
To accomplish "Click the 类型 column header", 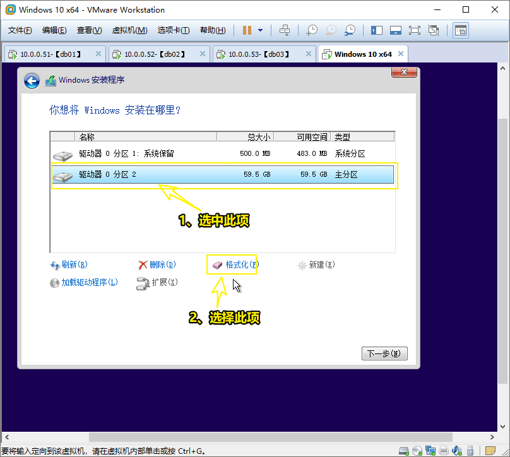I will click(363, 137).
